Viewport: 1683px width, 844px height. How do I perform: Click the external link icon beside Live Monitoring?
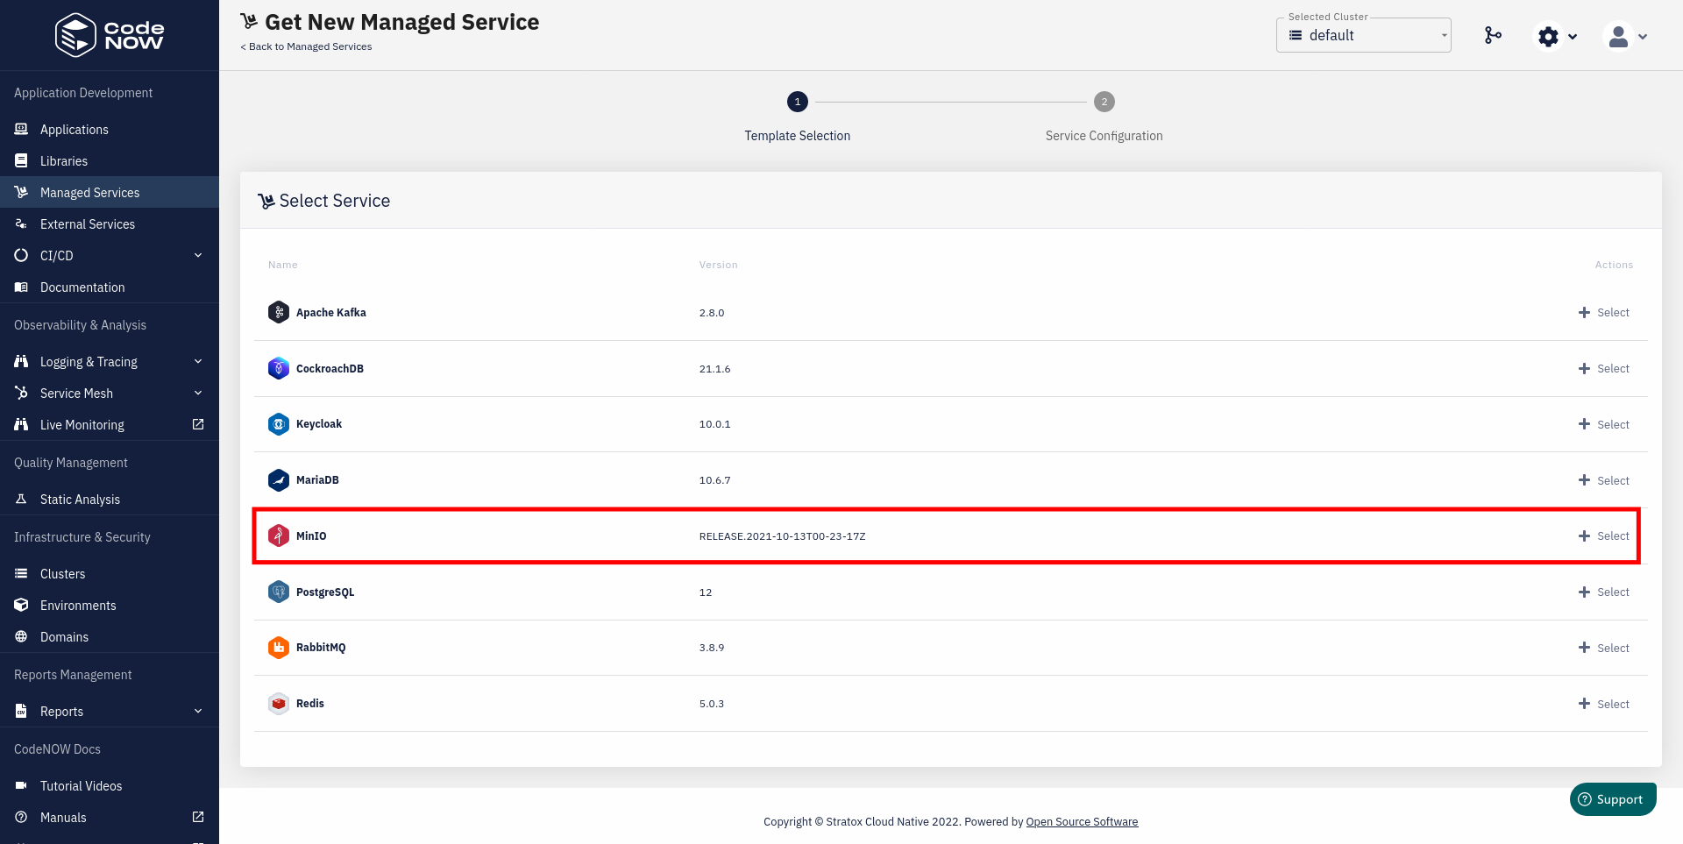(198, 424)
